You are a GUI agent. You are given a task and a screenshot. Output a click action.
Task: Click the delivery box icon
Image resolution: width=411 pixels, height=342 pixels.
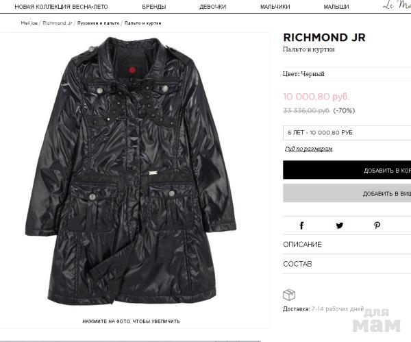pos(289,295)
